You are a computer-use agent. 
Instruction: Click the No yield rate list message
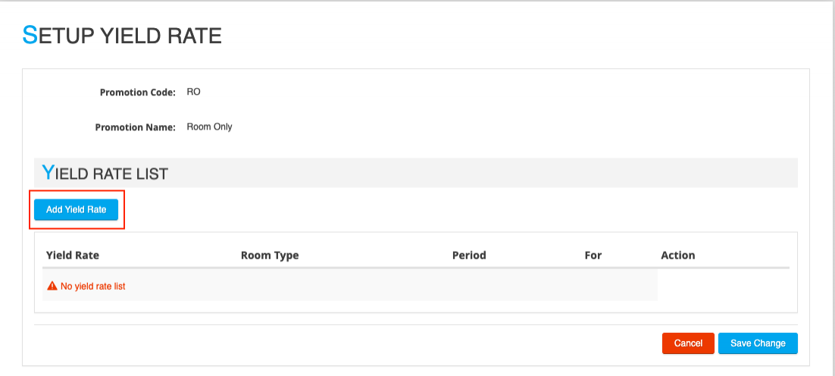(x=92, y=287)
